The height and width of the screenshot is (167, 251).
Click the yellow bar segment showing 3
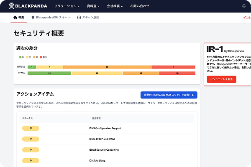point(50,67)
